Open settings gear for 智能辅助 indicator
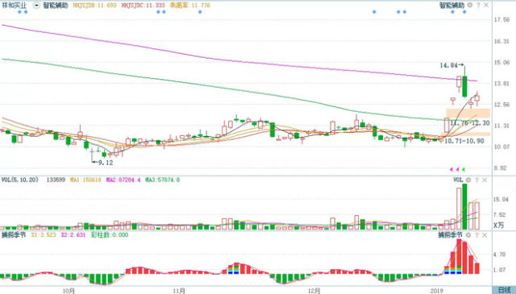Image resolution: width=516 pixels, height=294 pixels. (x=470, y=6)
